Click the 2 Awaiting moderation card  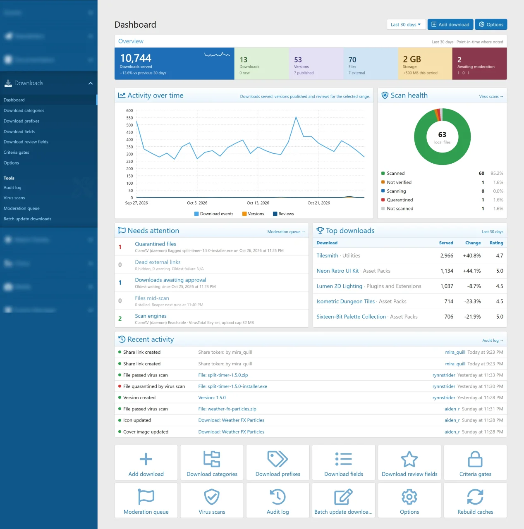point(480,64)
